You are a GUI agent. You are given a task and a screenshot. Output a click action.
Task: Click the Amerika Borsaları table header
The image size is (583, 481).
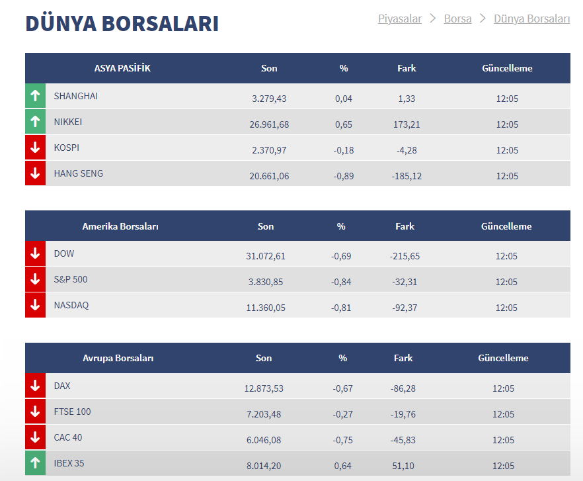click(120, 226)
